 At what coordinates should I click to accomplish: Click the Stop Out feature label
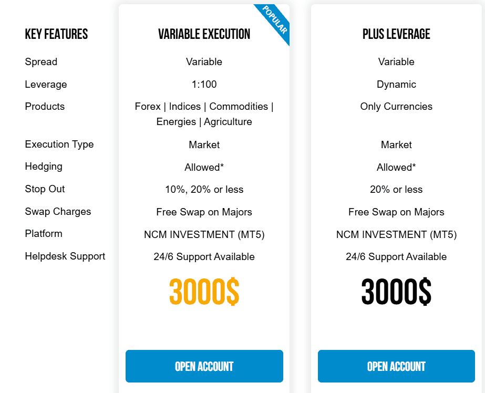coord(45,189)
